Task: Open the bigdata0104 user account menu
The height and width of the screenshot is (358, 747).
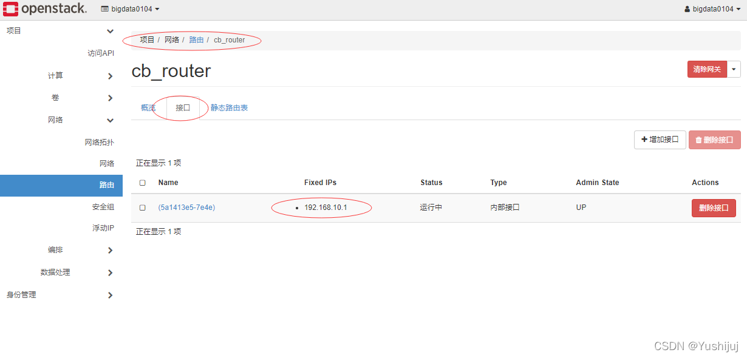Action: pos(712,9)
